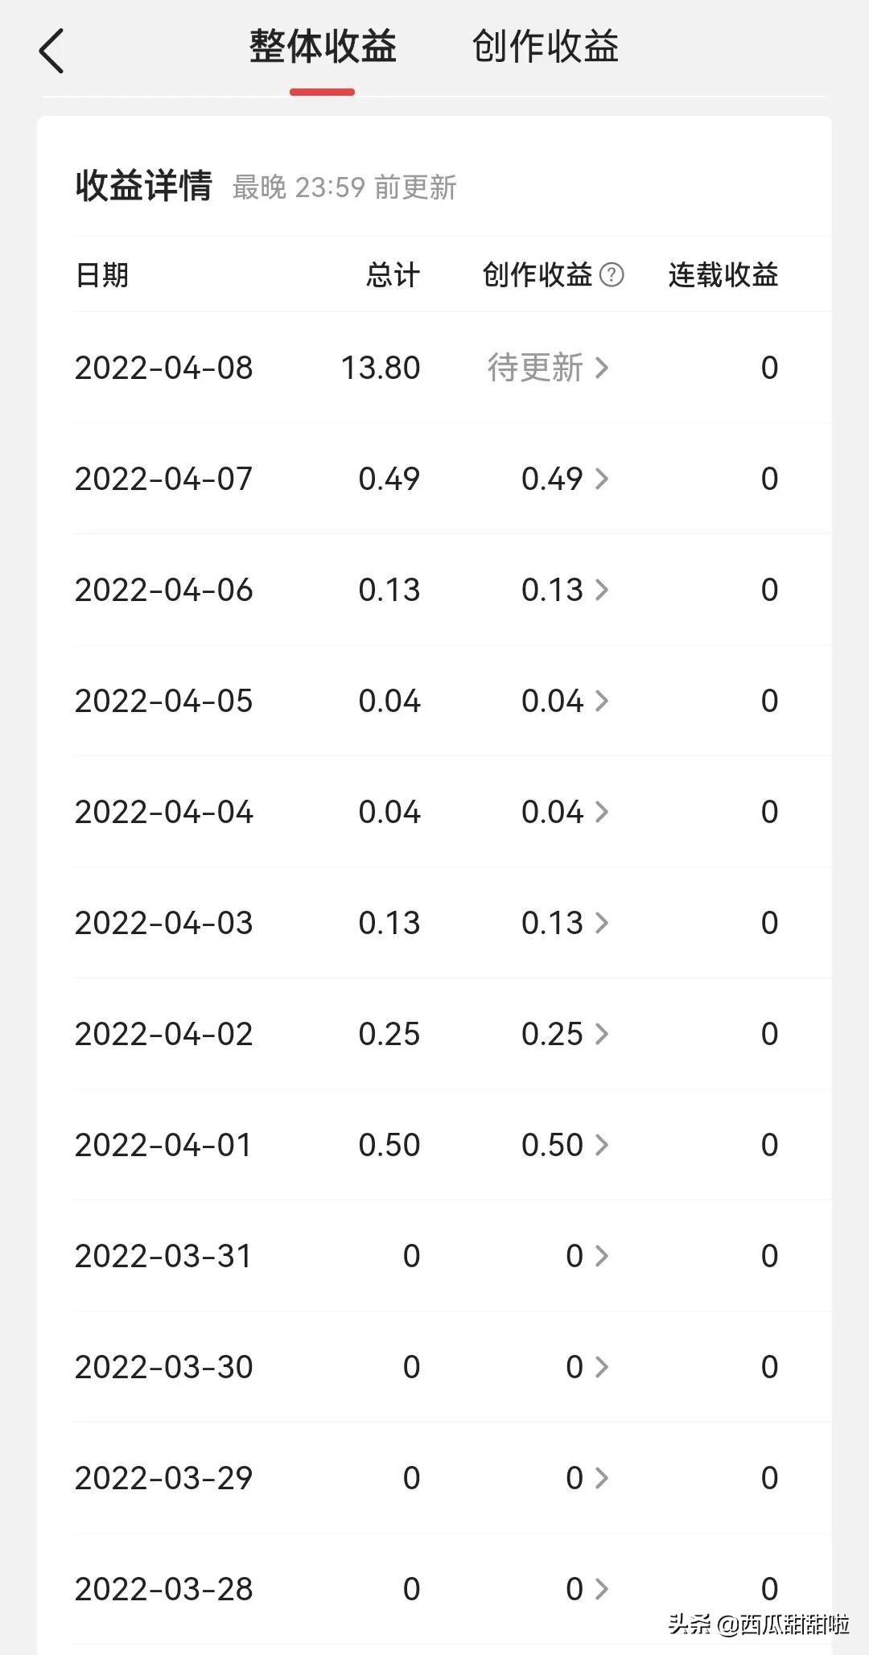This screenshot has width=869, height=1655.
Task: Open 2022-03-31 creation earnings arrow
Action: [602, 1256]
